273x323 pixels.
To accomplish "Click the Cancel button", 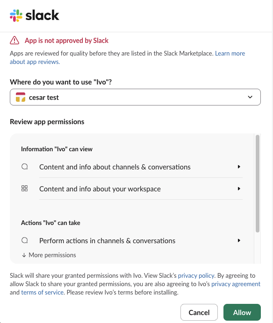I will pos(199,312).
